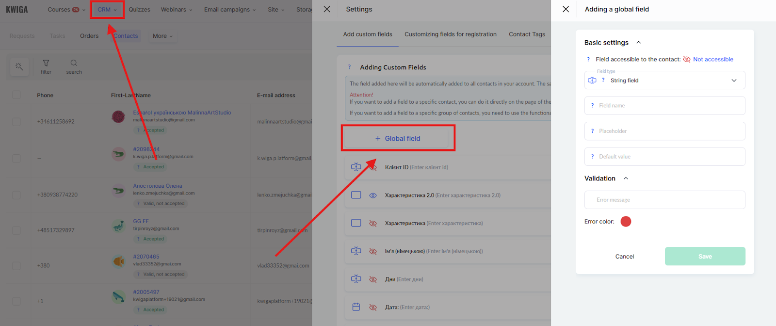Click the calendar icon beside Дата field
This screenshot has height=326, width=776.
click(356, 307)
